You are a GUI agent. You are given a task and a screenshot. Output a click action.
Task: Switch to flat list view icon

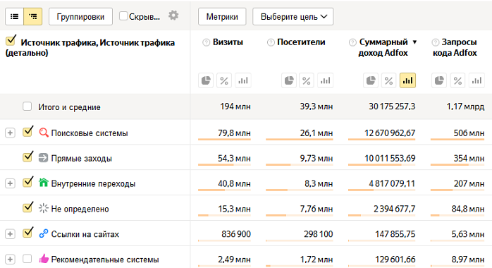14,17
